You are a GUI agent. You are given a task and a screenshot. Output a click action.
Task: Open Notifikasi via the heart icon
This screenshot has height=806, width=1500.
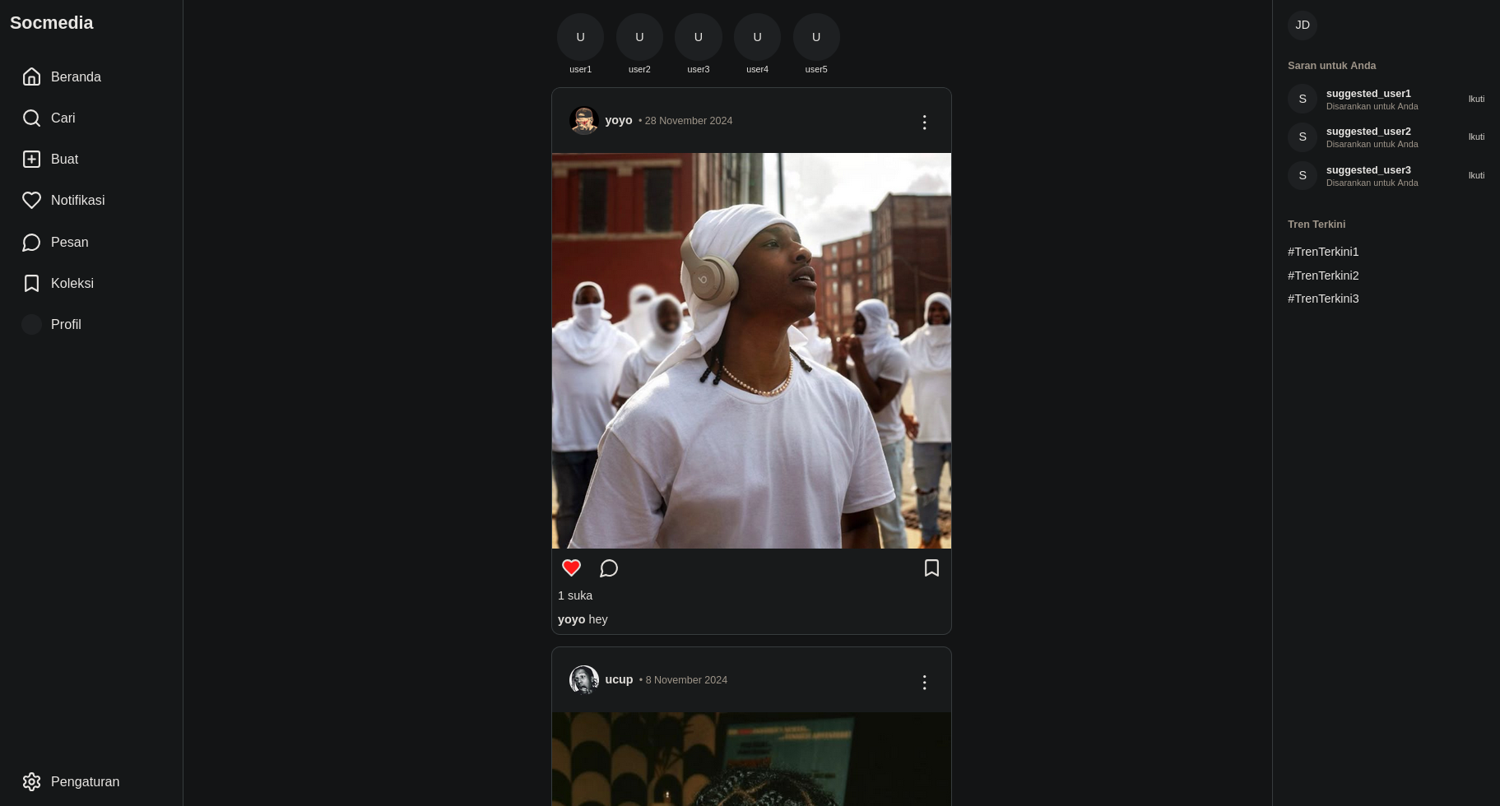coord(31,200)
